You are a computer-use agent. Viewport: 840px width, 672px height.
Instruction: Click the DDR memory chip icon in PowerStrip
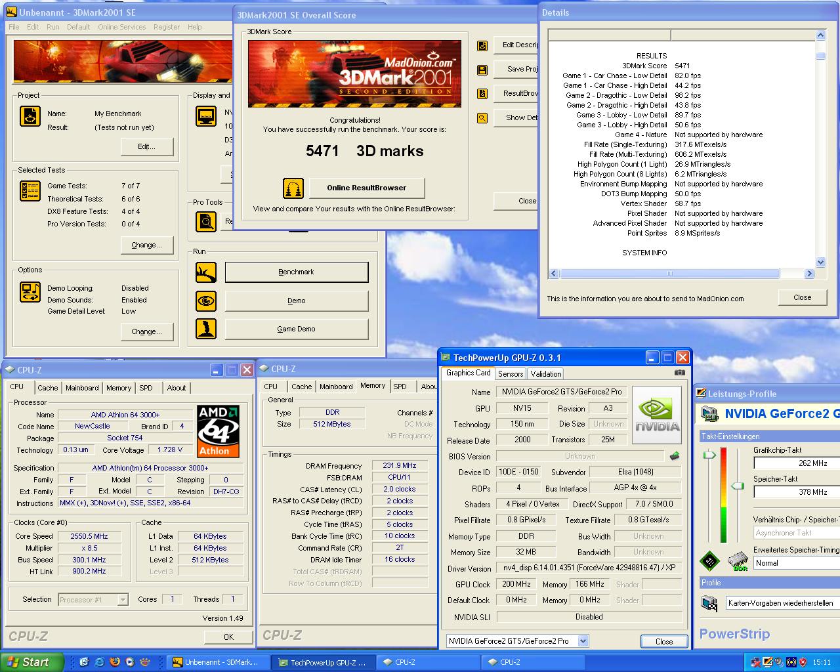coord(738,561)
